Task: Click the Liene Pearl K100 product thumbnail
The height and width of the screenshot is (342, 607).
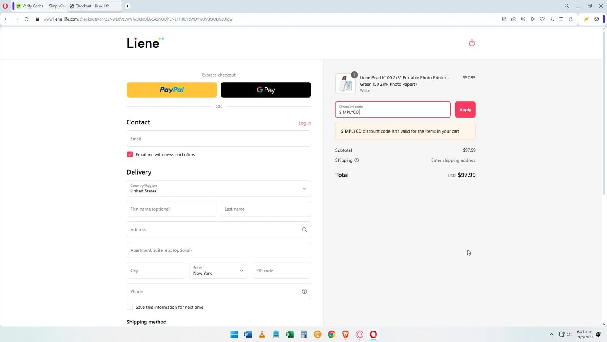Action: coord(346,84)
